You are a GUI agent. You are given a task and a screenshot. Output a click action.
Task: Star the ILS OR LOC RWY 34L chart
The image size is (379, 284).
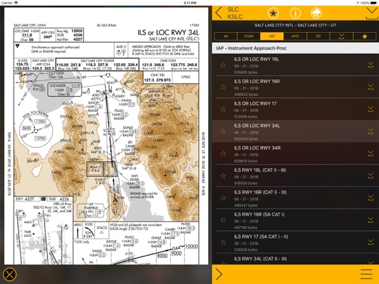point(223,132)
